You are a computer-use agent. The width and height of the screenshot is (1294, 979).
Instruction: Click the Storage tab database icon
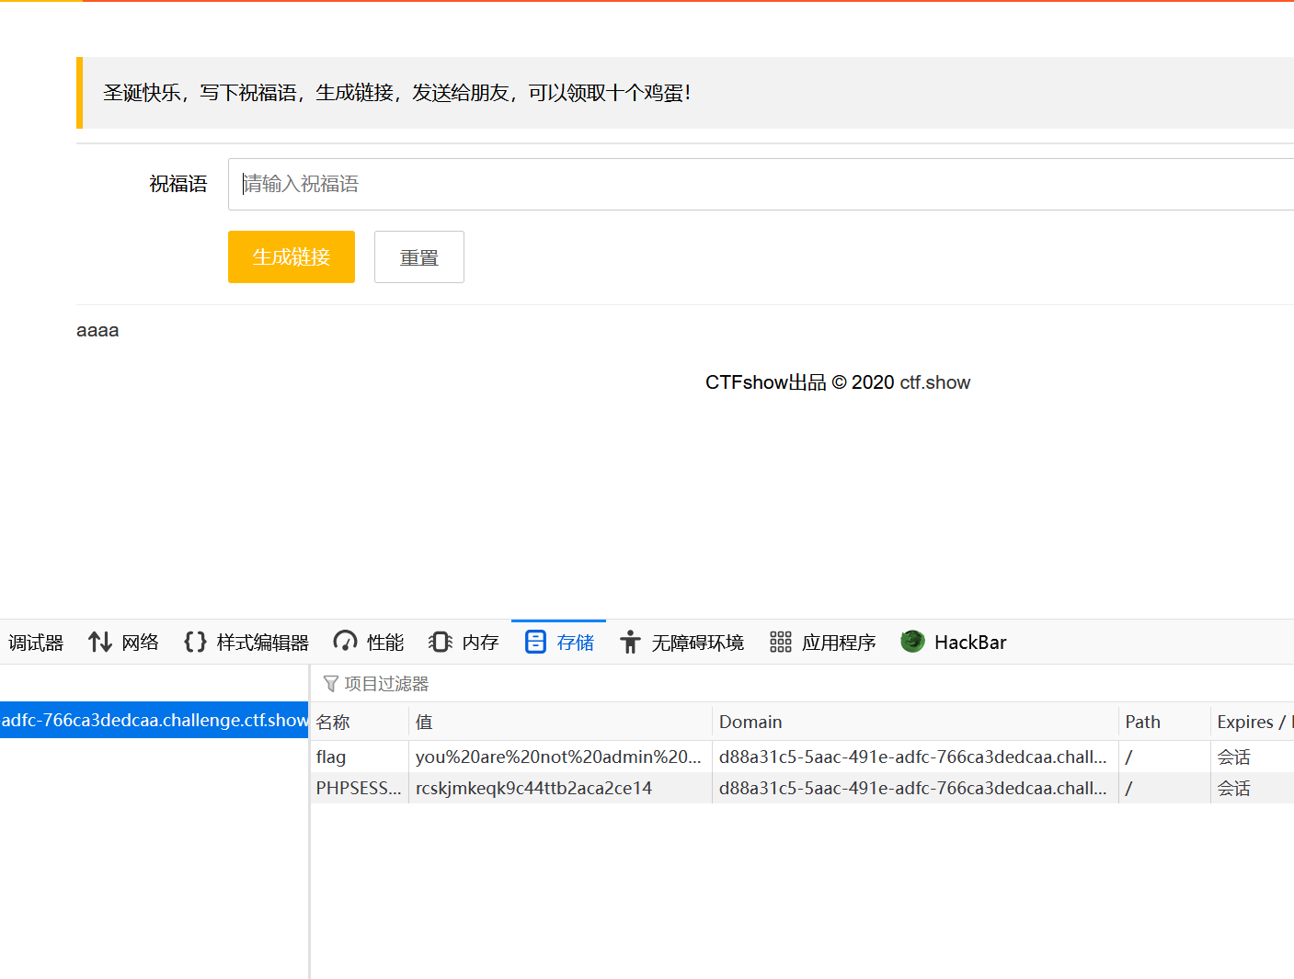pyautogui.click(x=535, y=642)
